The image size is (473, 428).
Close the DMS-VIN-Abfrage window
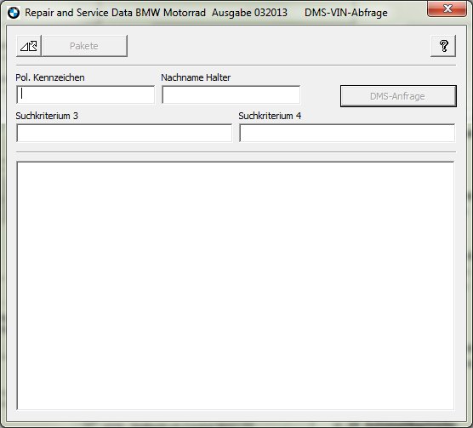coord(447,9)
